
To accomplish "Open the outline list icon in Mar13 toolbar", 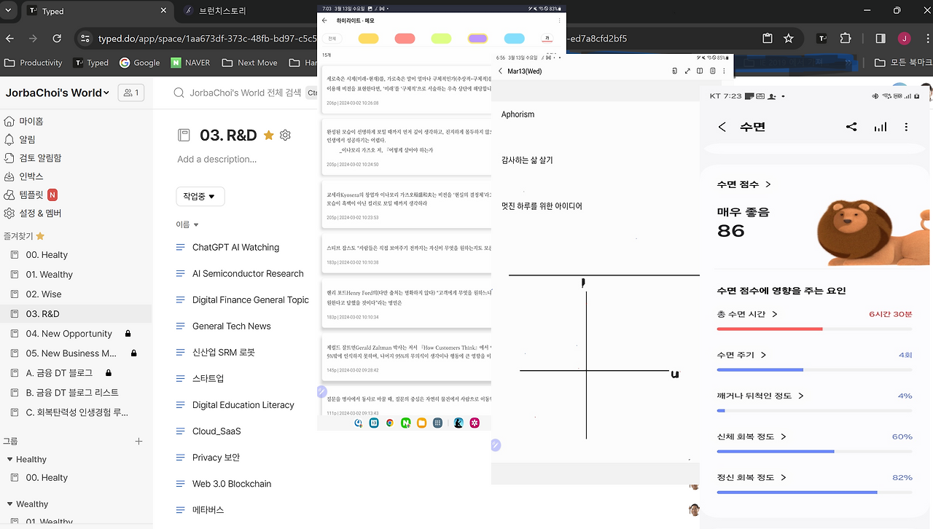I will [713, 71].
